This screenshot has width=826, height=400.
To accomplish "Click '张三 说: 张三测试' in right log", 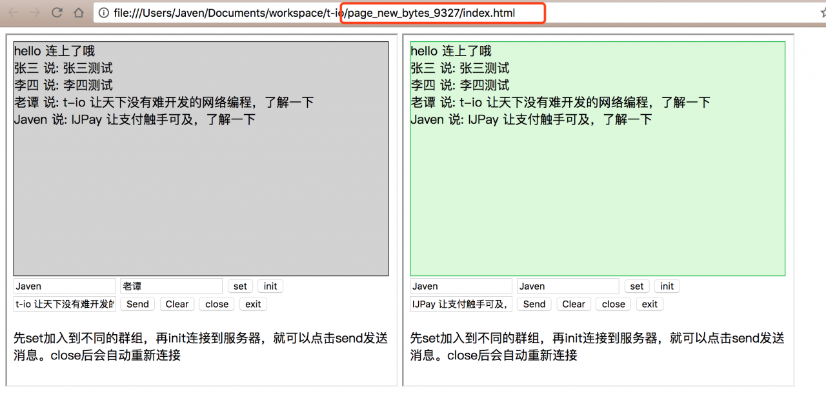I will (460, 68).
